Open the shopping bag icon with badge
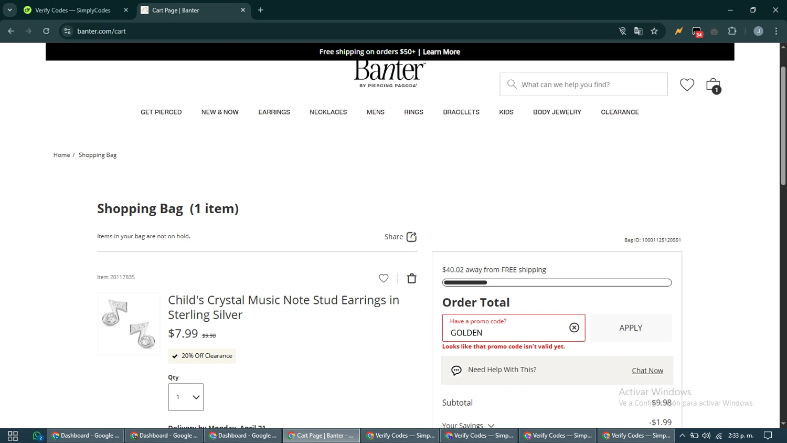 pos(714,86)
